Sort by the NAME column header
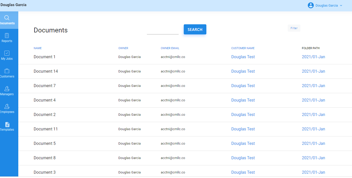The width and height of the screenshot is (352, 178). point(38,48)
